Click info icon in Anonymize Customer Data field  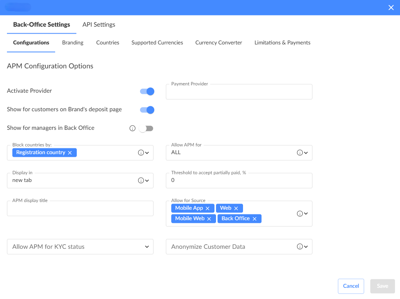coord(300,247)
